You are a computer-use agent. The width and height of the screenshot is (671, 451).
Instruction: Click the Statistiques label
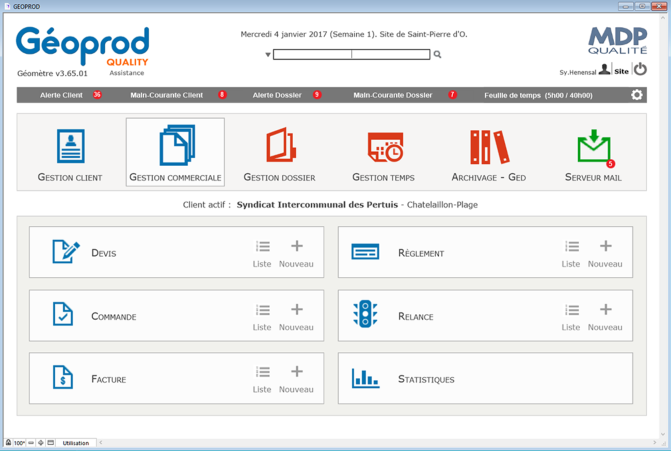426,379
